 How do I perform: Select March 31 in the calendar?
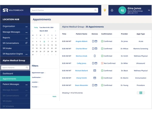point(33,55)
